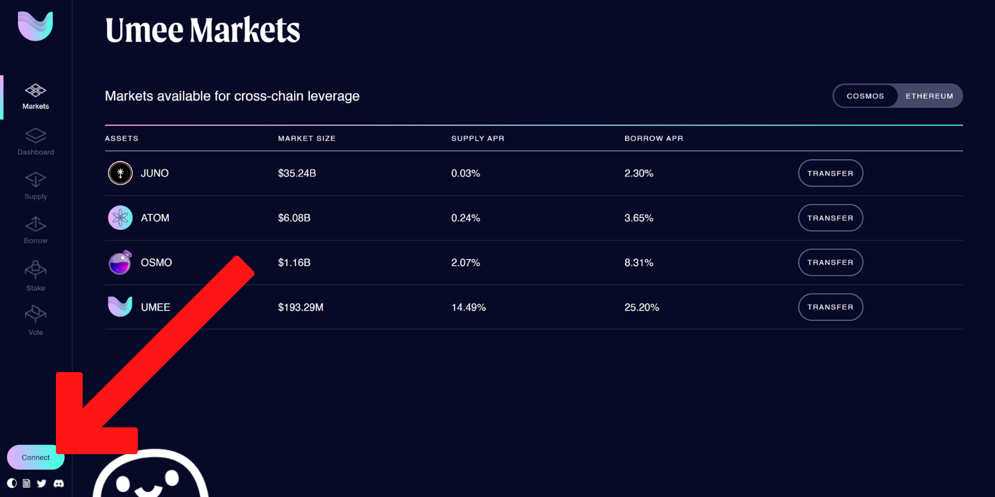Open the Twitter link icon
Screen dimensions: 995x497
pyautogui.click(x=42, y=483)
